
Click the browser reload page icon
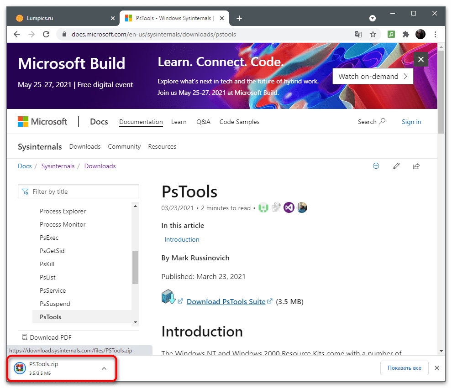pyautogui.click(x=46, y=34)
